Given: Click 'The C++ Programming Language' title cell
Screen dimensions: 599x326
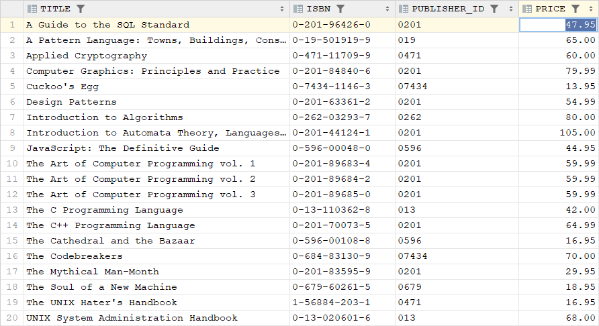Looking at the screenshot, I should [156, 225].
